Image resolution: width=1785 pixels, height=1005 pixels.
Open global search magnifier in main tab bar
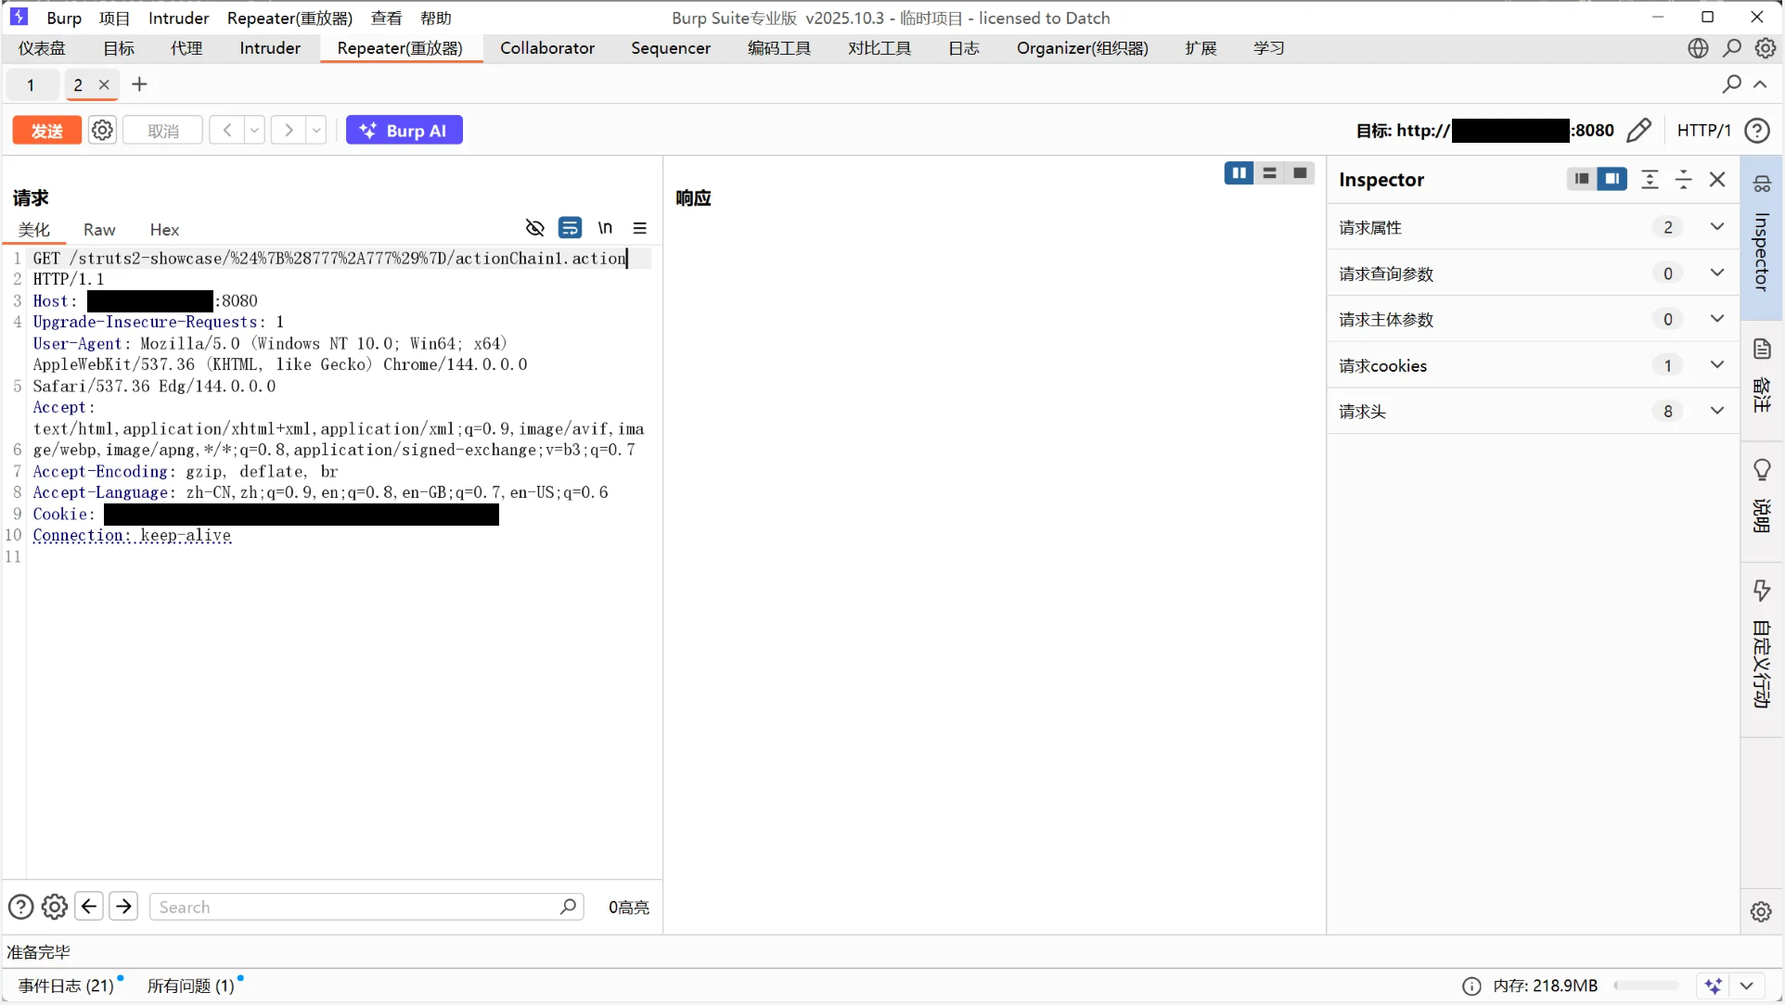tap(1732, 48)
